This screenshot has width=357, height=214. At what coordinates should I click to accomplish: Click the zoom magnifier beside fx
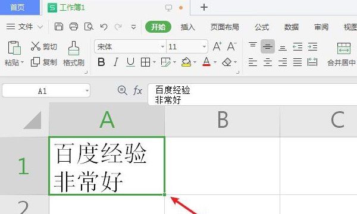pyautogui.click(x=122, y=90)
